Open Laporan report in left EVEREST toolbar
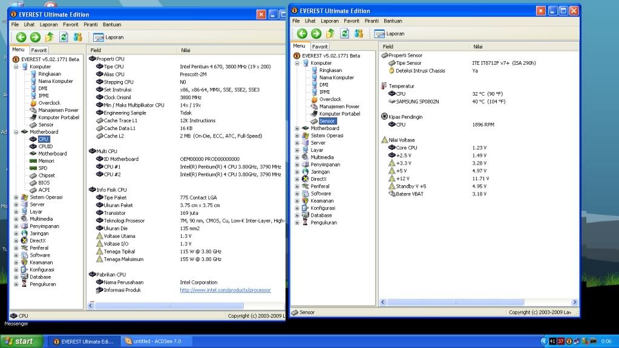 (108, 37)
